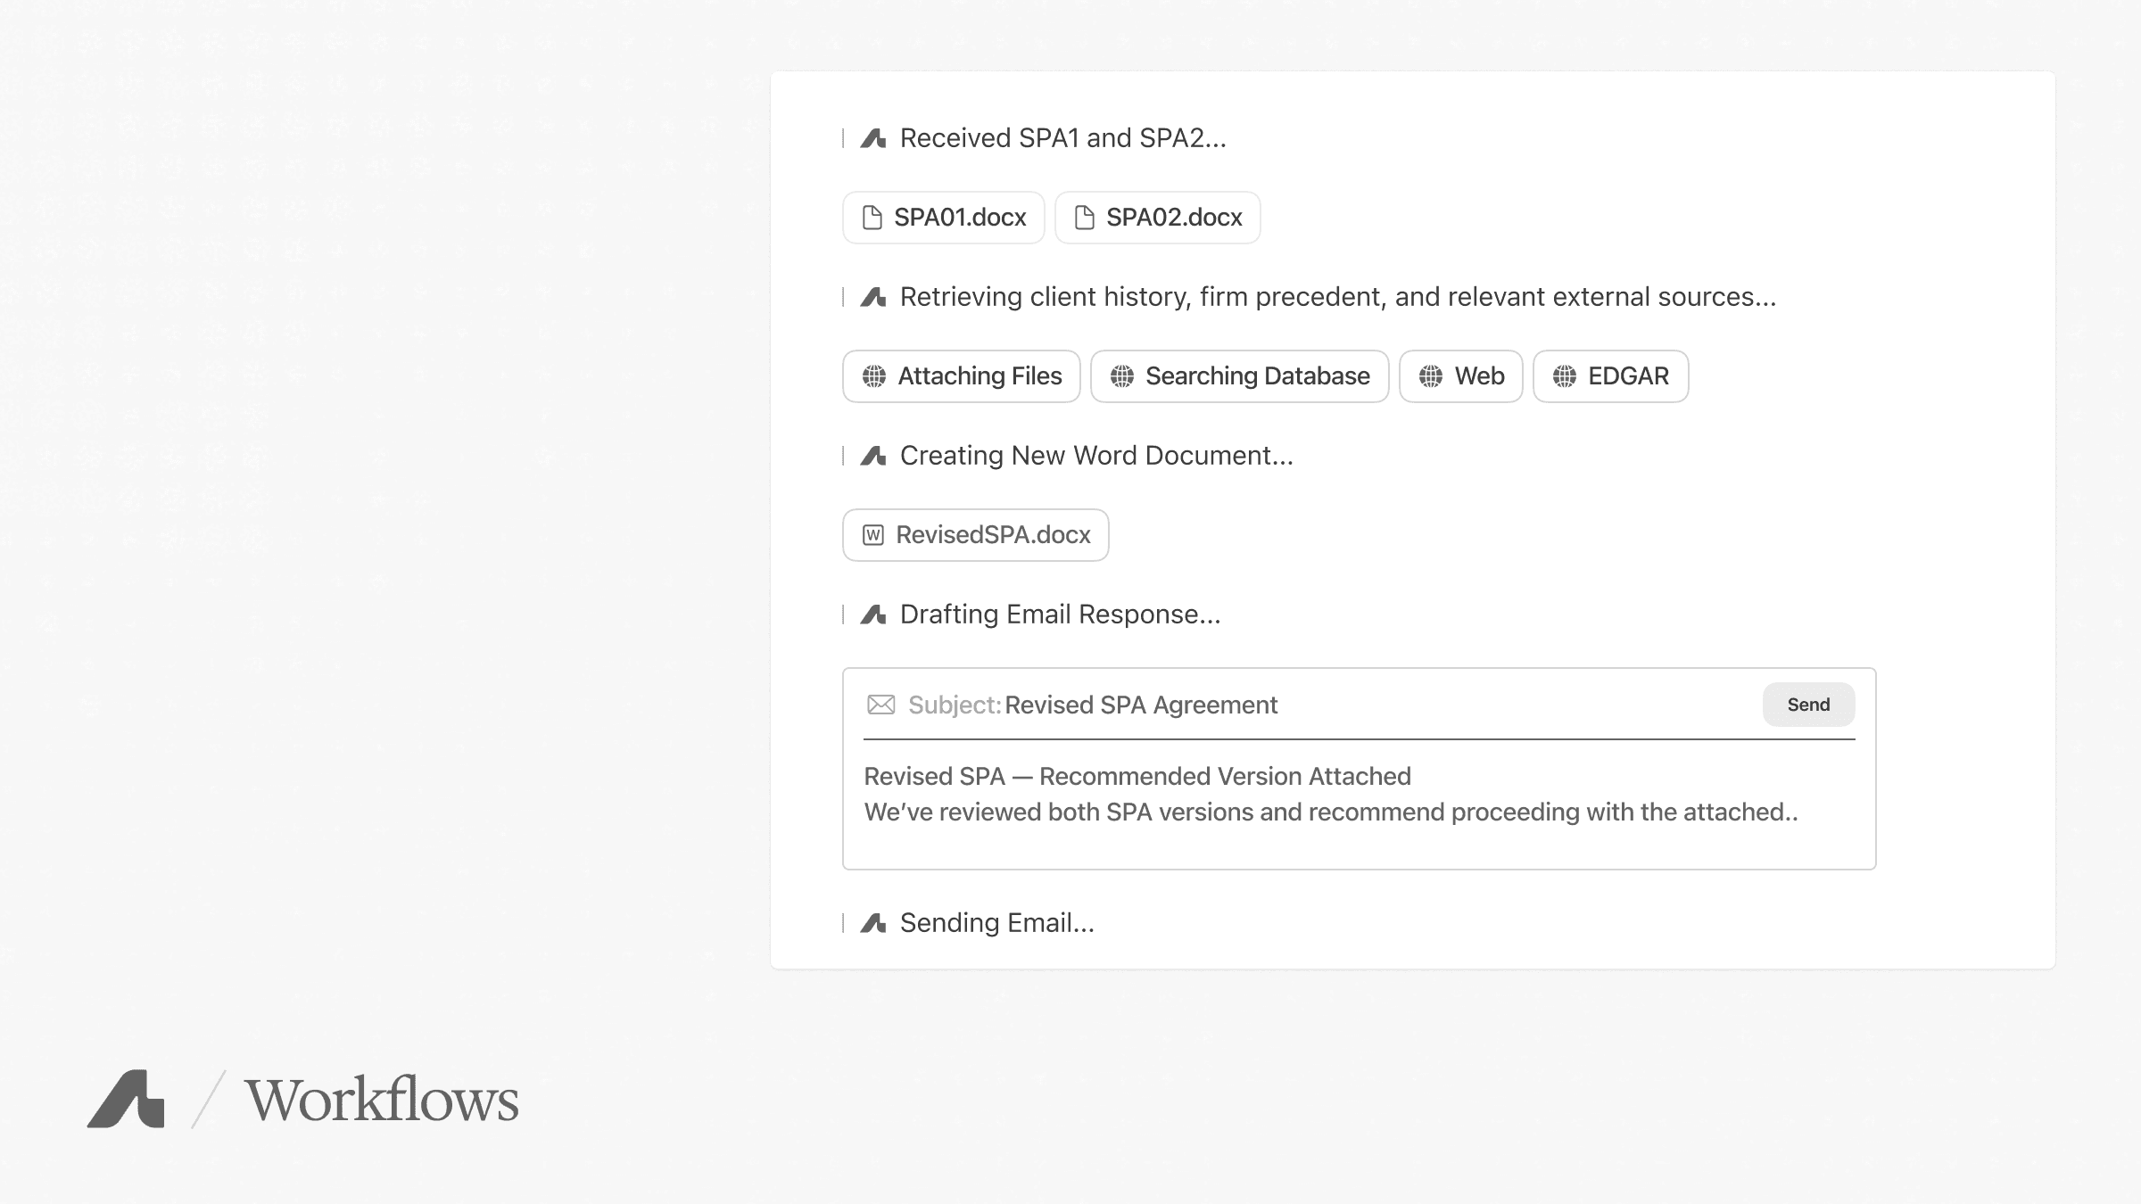Click the document icon on SPA02.docx

(1084, 218)
